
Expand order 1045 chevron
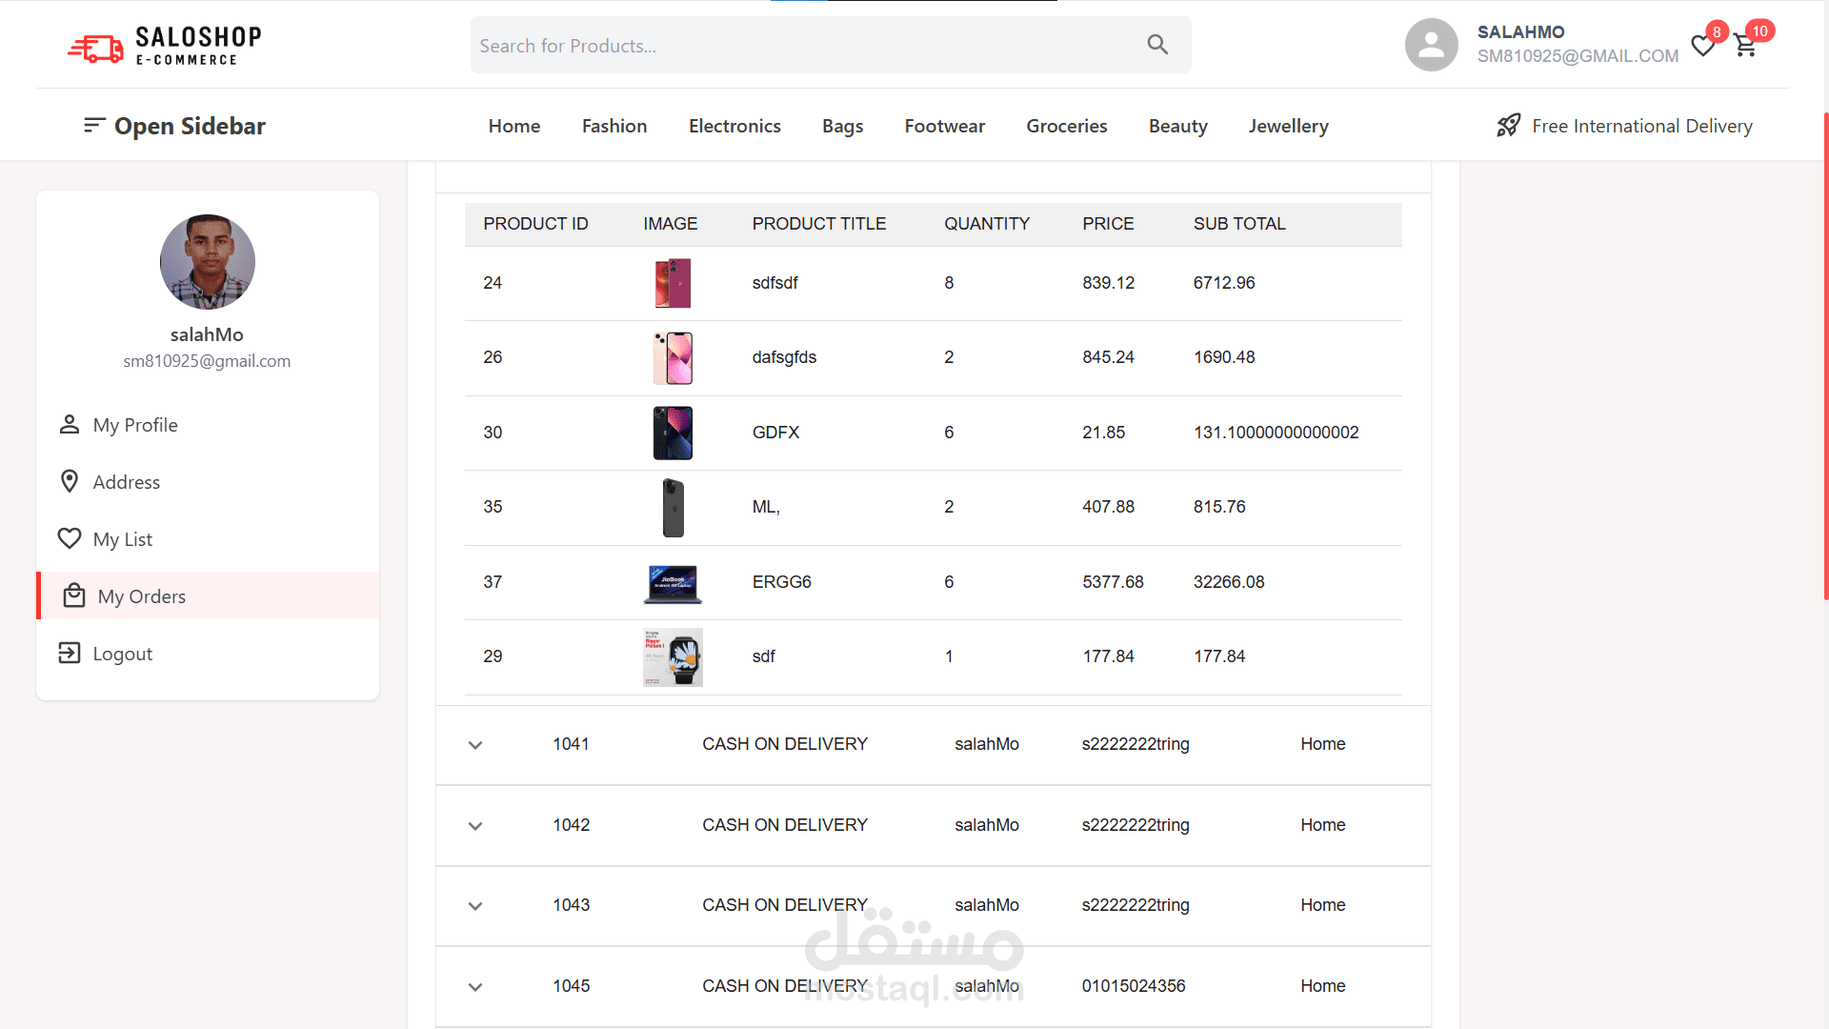(x=475, y=987)
